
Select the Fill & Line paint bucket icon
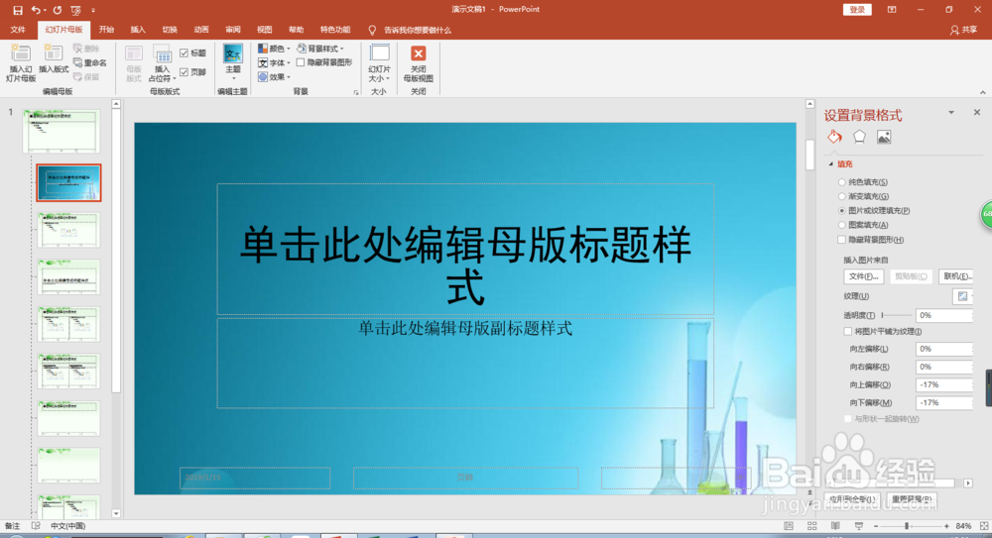(x=834, y=137)
